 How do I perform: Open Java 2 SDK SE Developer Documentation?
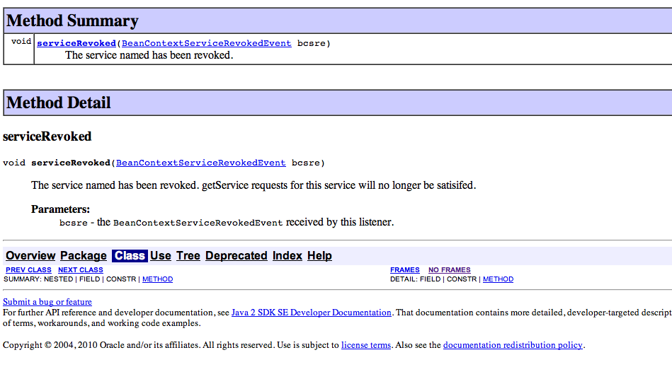pyautogui.click(x=311, y=313)
